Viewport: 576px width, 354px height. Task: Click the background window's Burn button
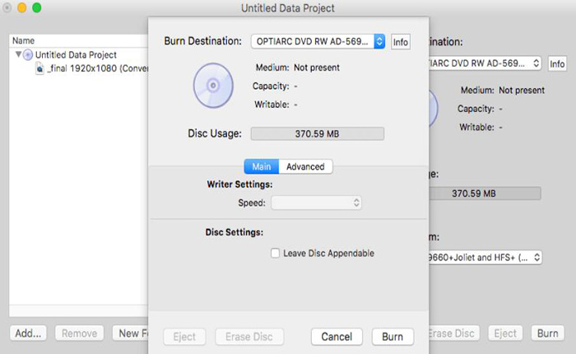pos(548,333)
